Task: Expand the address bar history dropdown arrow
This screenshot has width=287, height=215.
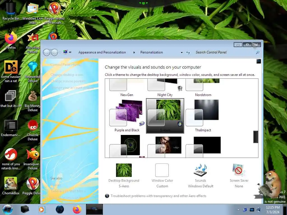Action: [x=182, y=52]
